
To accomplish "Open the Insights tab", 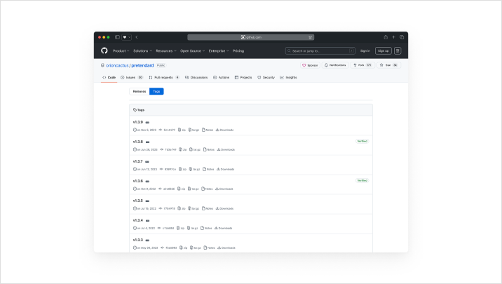I will pos(288,77).
